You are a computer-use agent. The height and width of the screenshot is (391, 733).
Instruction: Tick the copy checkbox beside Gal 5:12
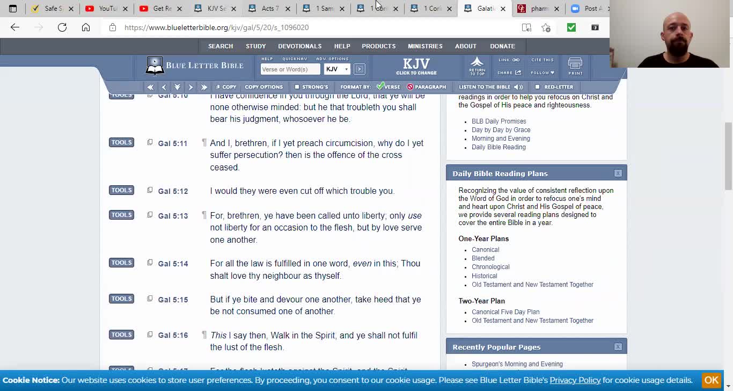(150, 190)
